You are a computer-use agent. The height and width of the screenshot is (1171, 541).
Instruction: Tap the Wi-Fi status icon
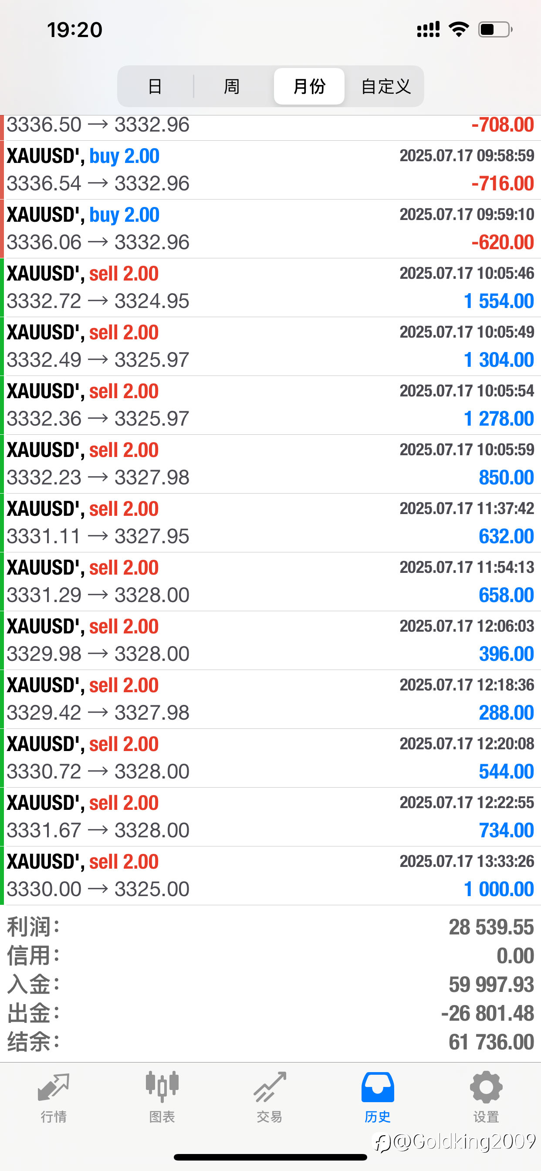[459, 30]
